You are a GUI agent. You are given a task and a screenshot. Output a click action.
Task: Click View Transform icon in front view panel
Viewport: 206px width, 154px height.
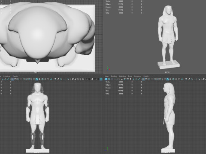click(101, 79)
